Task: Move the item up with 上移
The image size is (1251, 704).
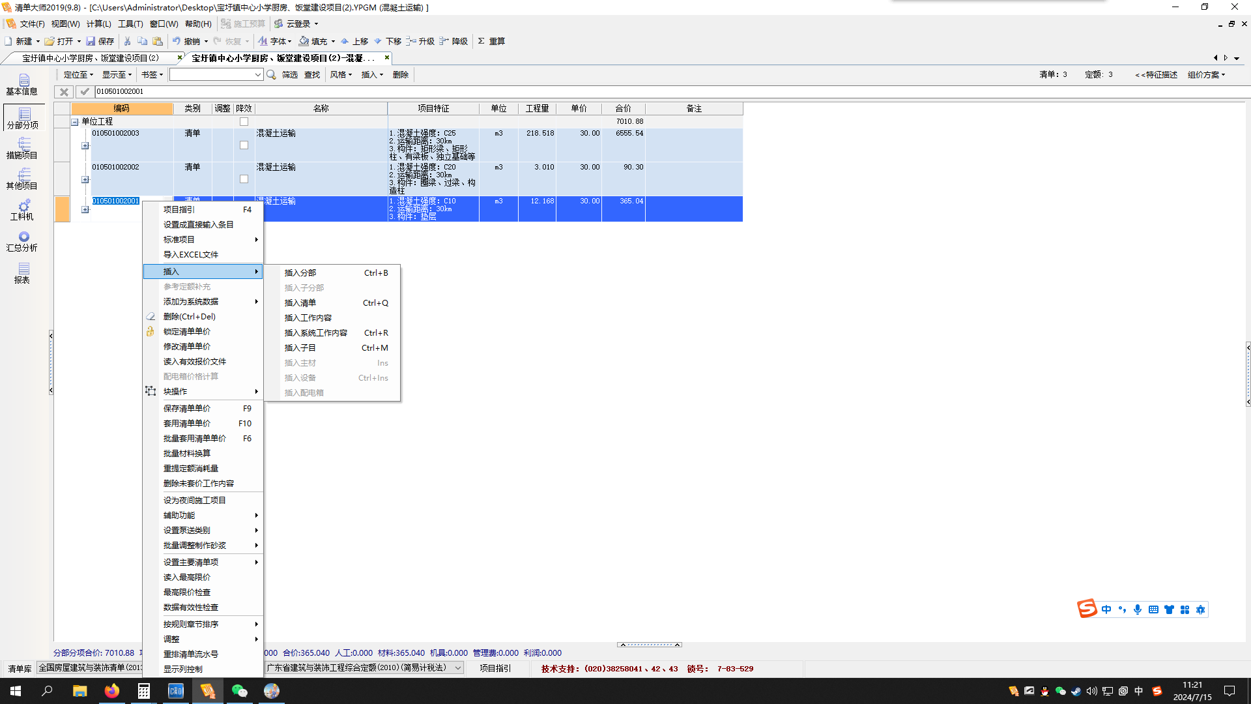Action: [354, 41]
